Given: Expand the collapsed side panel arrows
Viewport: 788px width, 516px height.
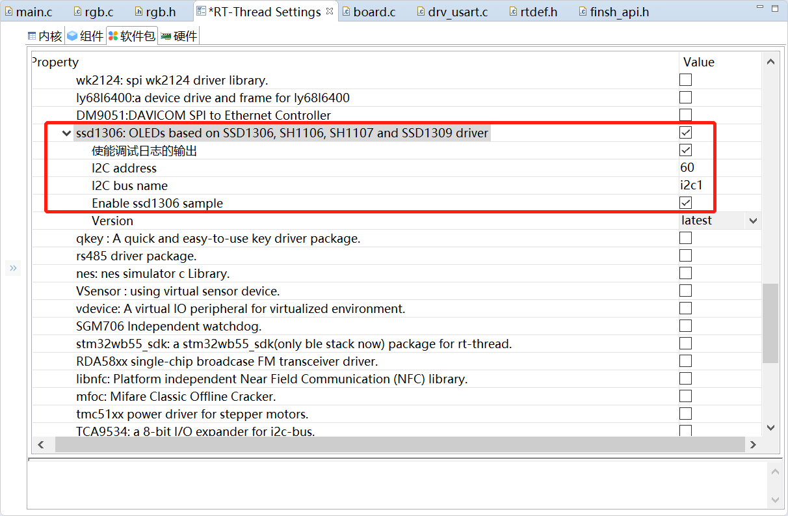Looking at the screenshot, I should (x=13, y=268).
